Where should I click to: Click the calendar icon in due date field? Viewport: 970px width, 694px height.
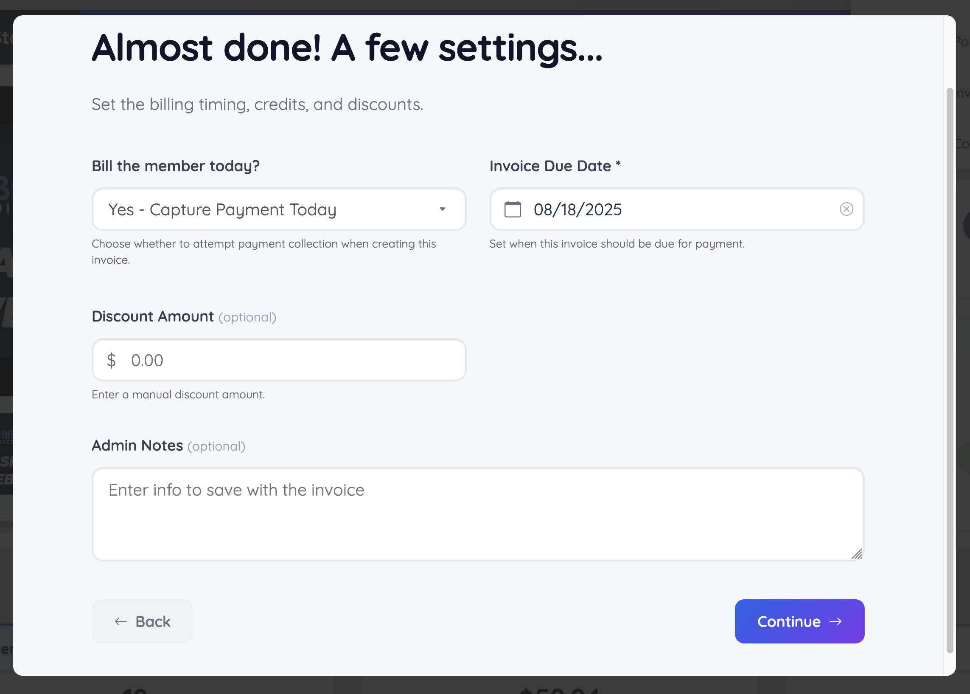512,209
